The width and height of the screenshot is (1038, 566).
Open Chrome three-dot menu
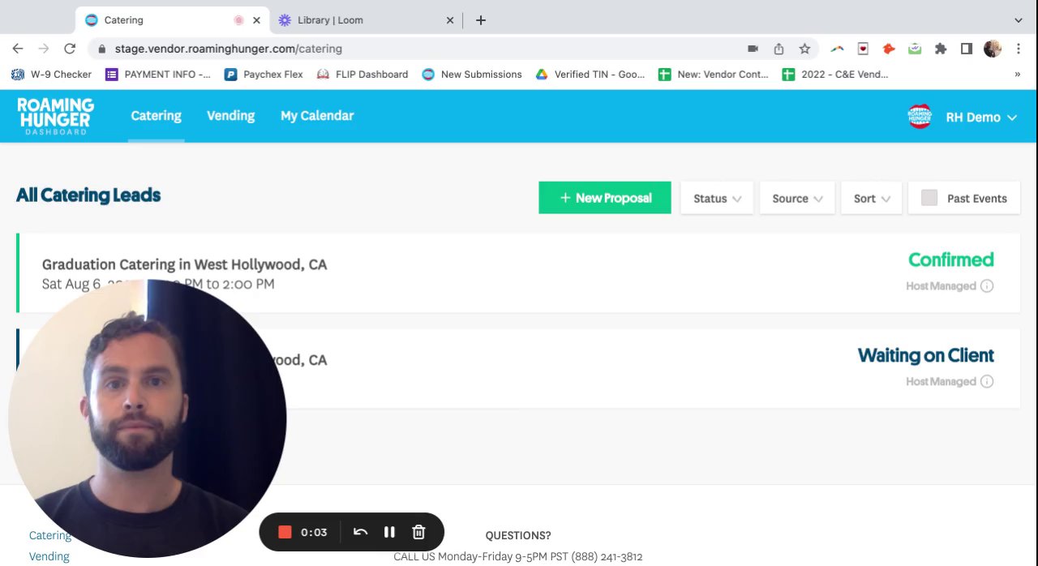point(1019,49)
